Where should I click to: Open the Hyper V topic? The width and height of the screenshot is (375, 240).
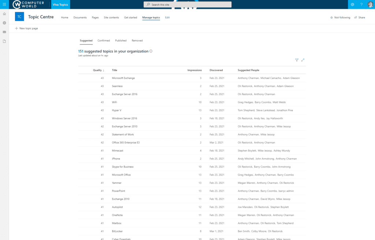click(116, 110)
